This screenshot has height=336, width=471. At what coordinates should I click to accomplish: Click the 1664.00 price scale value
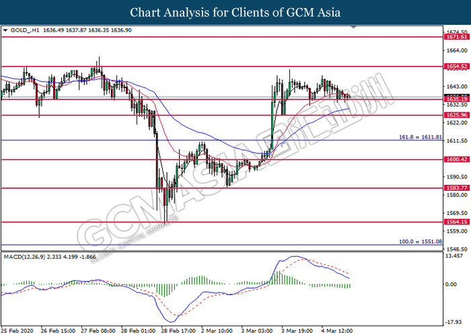(457, 50)
